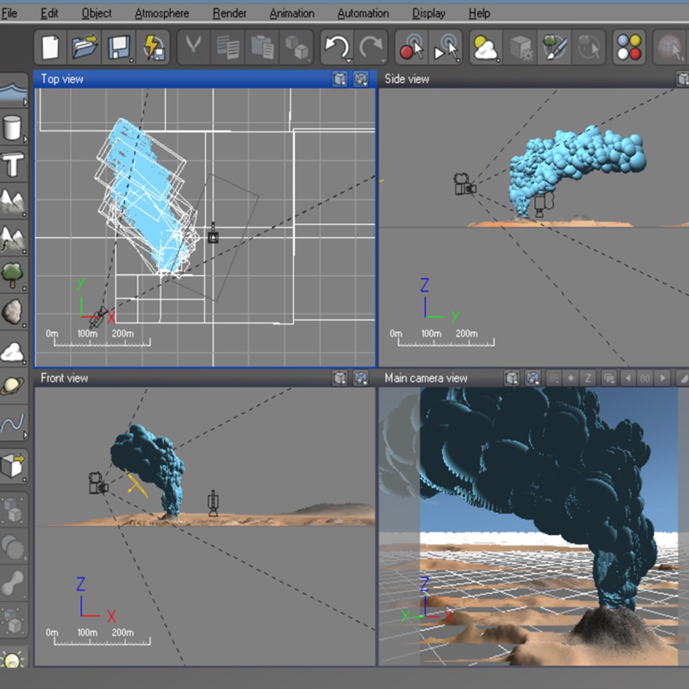The height and width of the screenshot is (689, 689).
Task: Open the Main camera view camera options dropdown
Action: [533, 378]
